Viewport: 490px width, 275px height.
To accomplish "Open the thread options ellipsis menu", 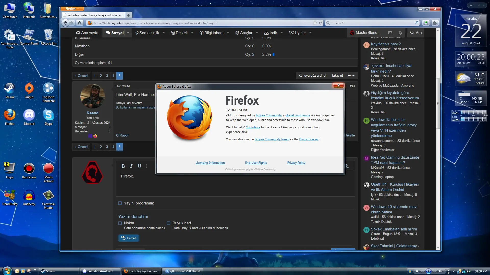I will [x=351, y=76].
